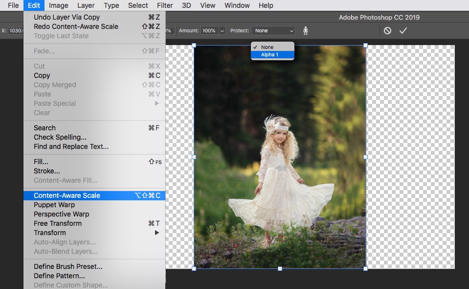The width and height of the screenshot is (469, 289).
Task: Click Undo Layer Via Copy
Action: [x=67, y=17]
